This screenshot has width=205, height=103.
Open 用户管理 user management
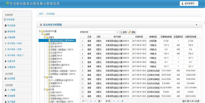[11, 102]
